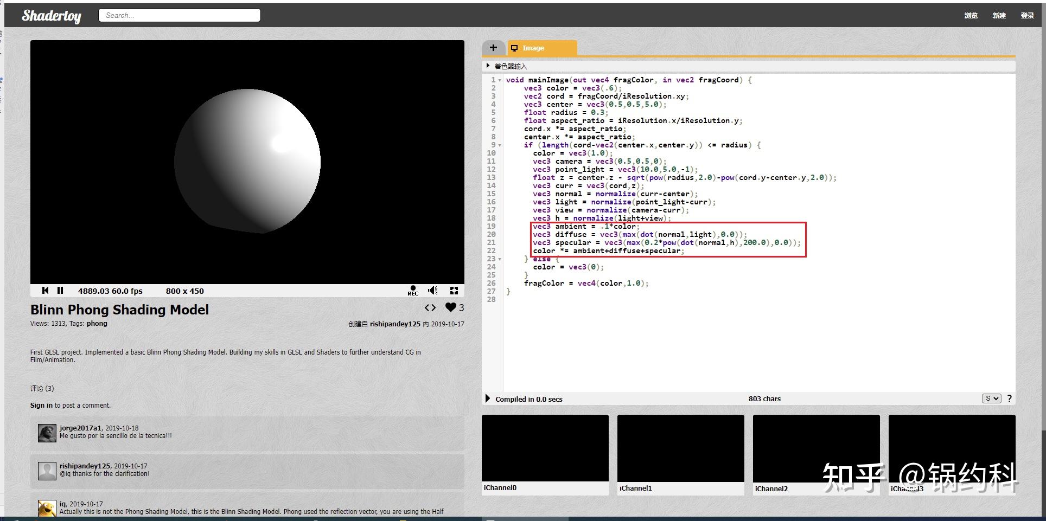Add a new buffer tab with plus
The image size is (1046, 521).
493,48
